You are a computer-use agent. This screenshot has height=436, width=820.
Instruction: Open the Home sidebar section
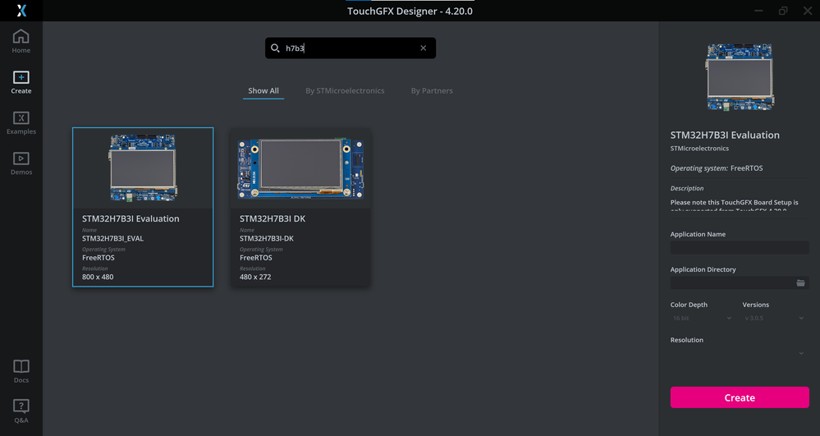tap(21, 41)
